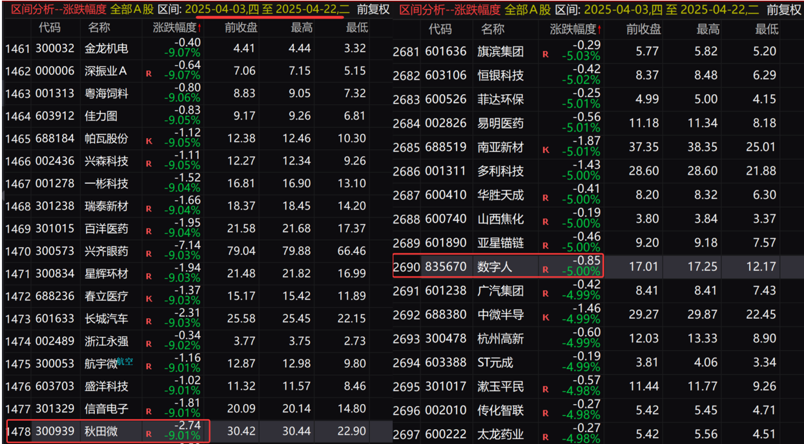
Task: Sort right panel by 最高 column
Action: (708, 30)
